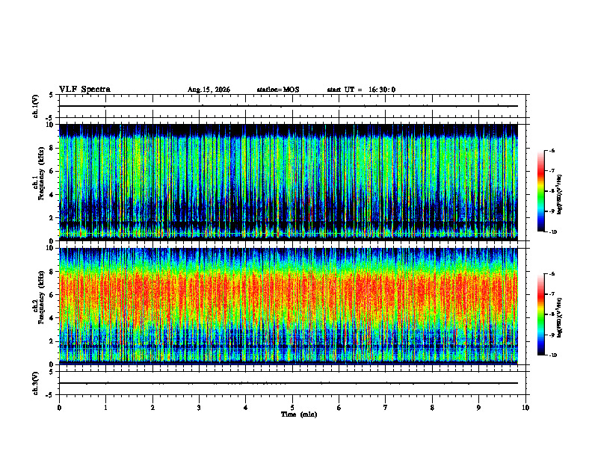This screenshot has width=592, height=457.
Task: Click time axis tick label "5"
Action: [x=292, y=408]
